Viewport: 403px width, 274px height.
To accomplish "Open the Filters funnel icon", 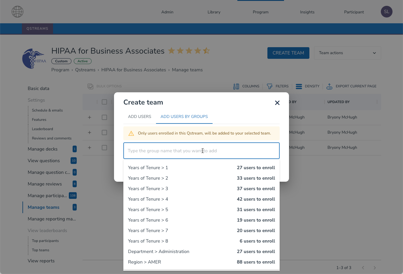I will click(x=270, y=86).
